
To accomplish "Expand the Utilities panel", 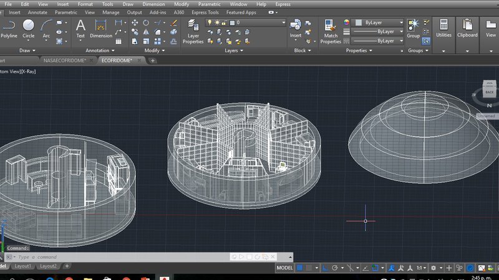I will click(443, 29).
